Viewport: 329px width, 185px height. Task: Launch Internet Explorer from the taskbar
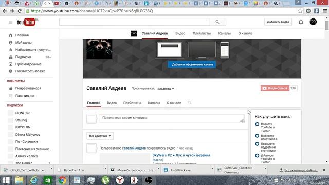(33, 180)
